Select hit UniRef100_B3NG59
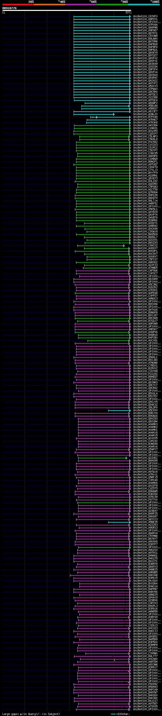This screenshot has width=162, height=716. [145, 444]
